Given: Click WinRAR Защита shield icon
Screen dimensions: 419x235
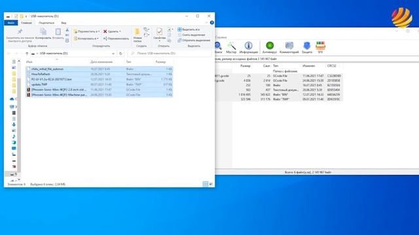Looking at the screenshot, I should (x=307, y=48).
